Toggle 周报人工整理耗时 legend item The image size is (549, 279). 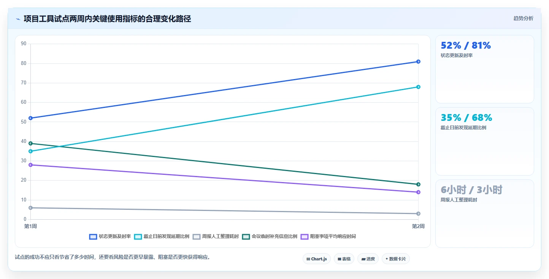216,236
